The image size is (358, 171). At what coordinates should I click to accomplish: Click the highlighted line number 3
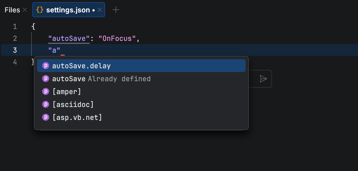tap(15, 50)
